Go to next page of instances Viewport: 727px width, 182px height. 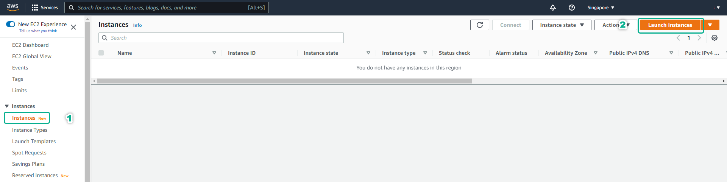[699, 38]
